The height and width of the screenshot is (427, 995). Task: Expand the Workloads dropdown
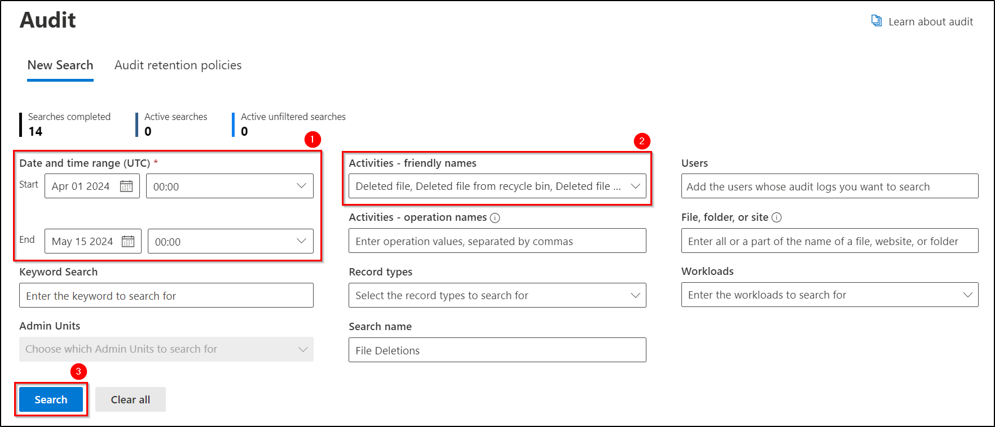(x=967, y=295)
